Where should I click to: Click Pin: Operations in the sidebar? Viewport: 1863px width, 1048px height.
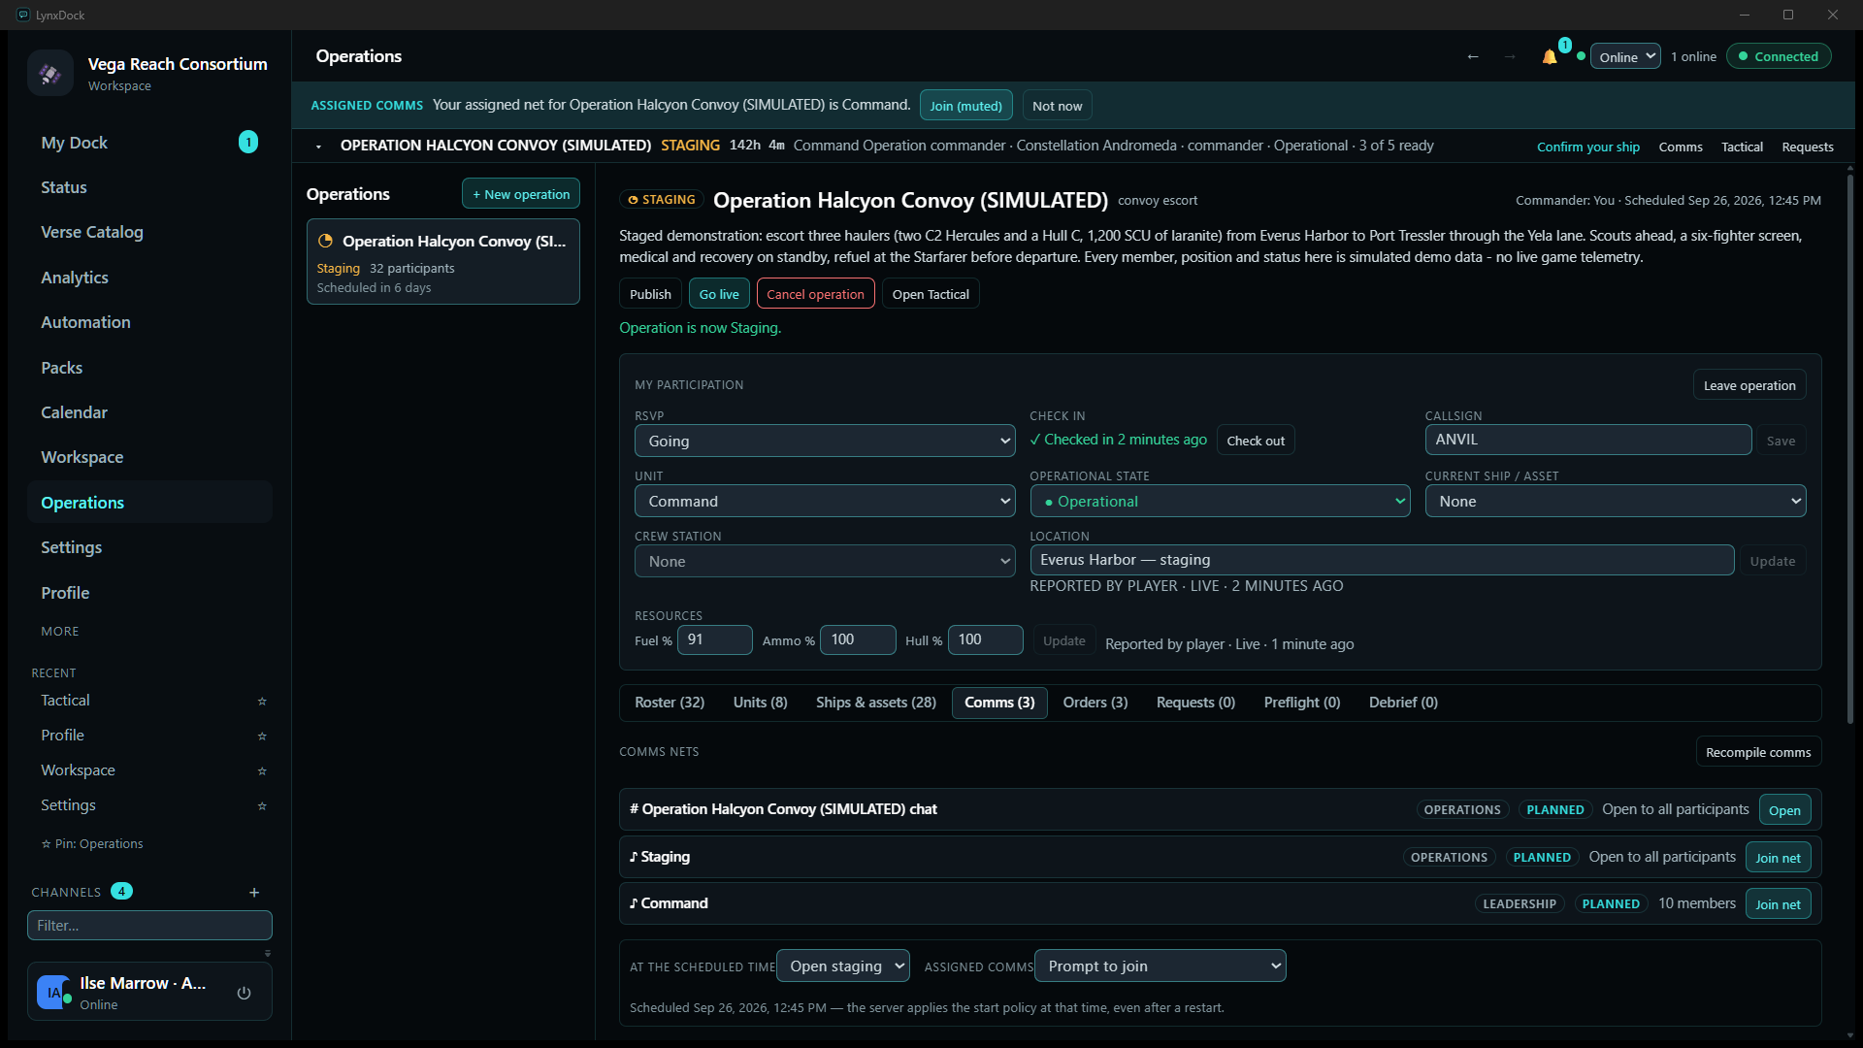[92, 844]
